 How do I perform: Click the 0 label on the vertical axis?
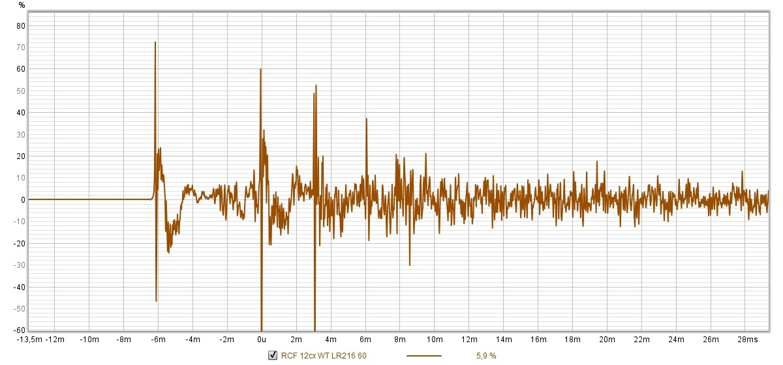[23, 199]
